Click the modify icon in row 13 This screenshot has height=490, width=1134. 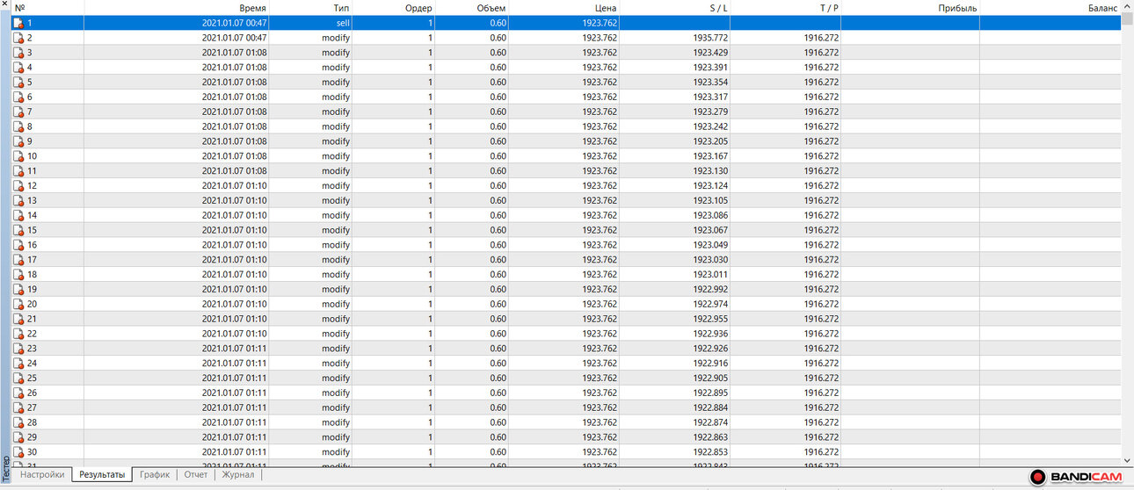click(x=18, y=200)
